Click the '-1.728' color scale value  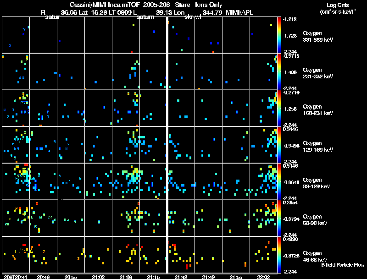(x=290, y=36)
